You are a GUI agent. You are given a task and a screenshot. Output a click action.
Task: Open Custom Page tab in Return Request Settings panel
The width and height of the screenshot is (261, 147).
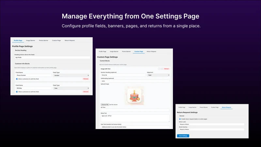pos(215,107)
